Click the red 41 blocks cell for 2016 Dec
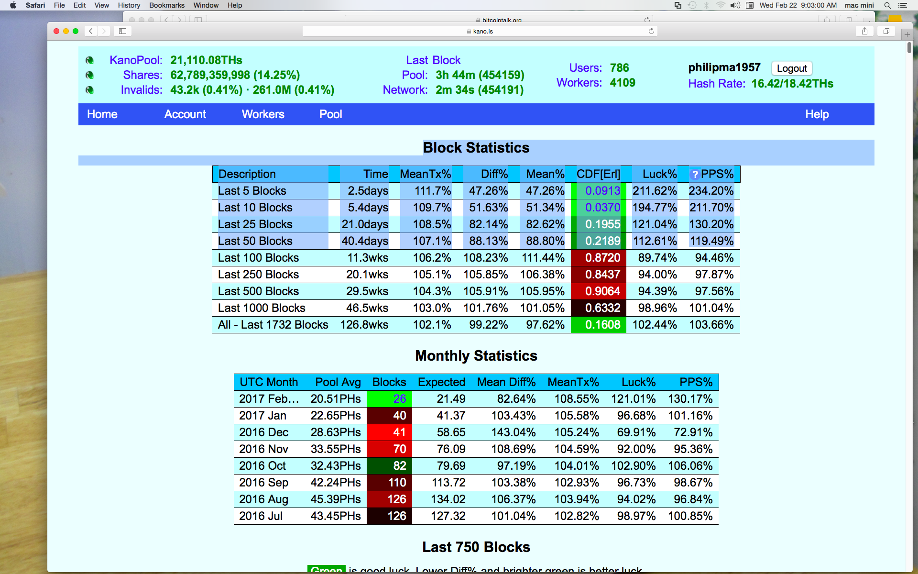918x574 pixels. point(389,432)
